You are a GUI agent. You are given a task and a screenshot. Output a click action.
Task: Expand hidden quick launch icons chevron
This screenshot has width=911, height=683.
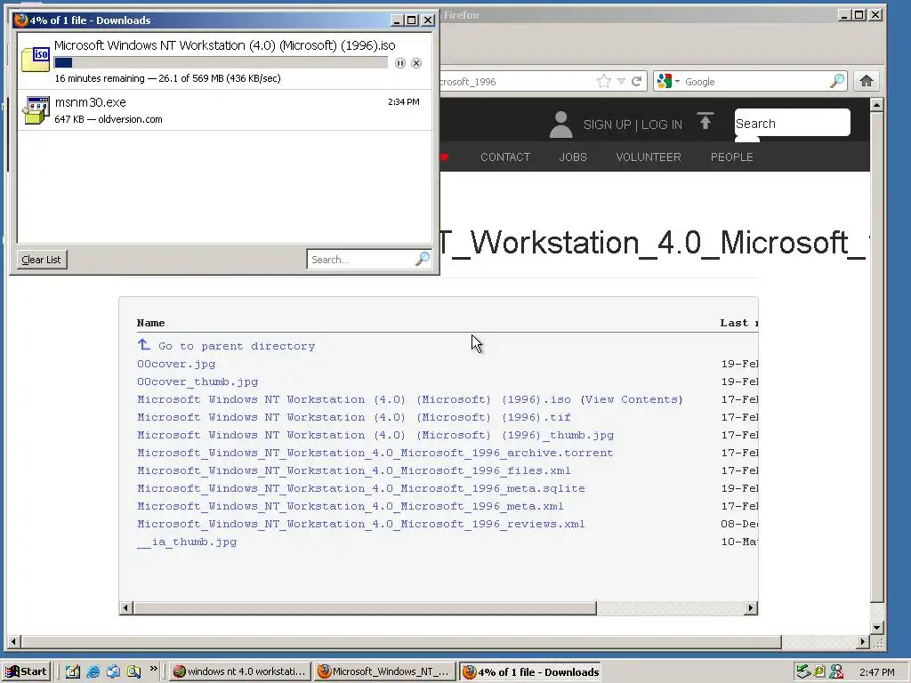[x=153, y=669]
